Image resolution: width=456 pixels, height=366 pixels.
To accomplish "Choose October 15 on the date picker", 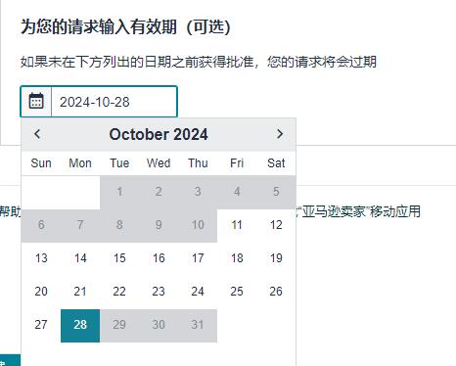I will (119, 258).
